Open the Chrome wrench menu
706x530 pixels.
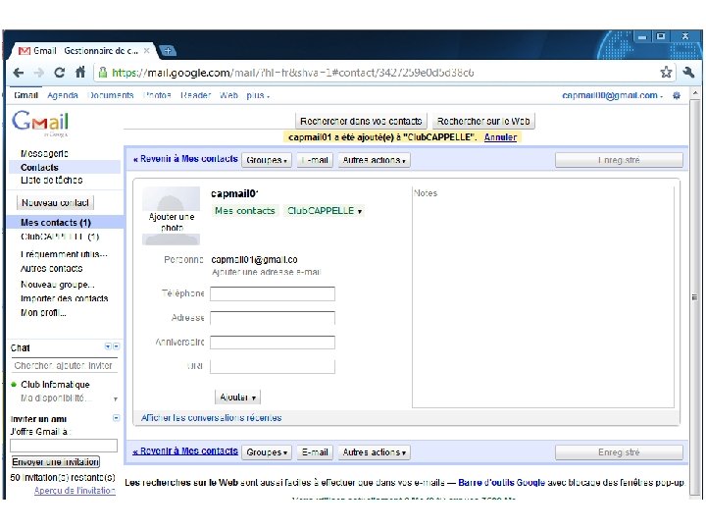pos(688,72)
